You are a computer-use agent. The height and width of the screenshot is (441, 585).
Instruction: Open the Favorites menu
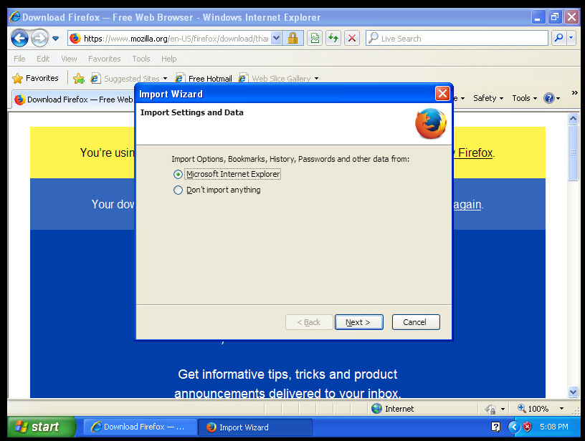coord(105,59)
